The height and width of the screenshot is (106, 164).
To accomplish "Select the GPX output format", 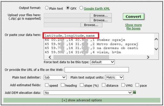I will tap(68, 8).
